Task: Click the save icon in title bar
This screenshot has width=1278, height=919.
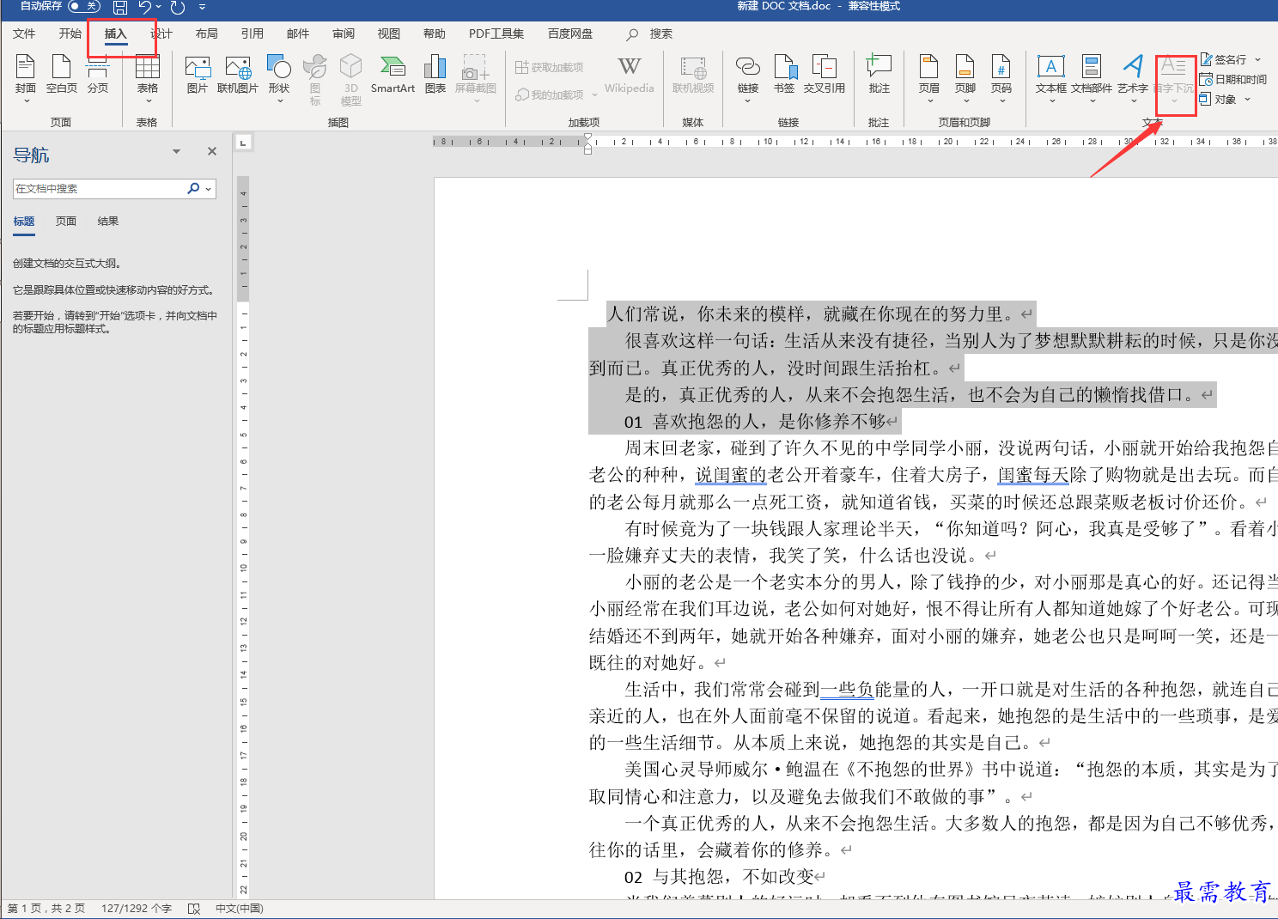Action: click(120, 7)
